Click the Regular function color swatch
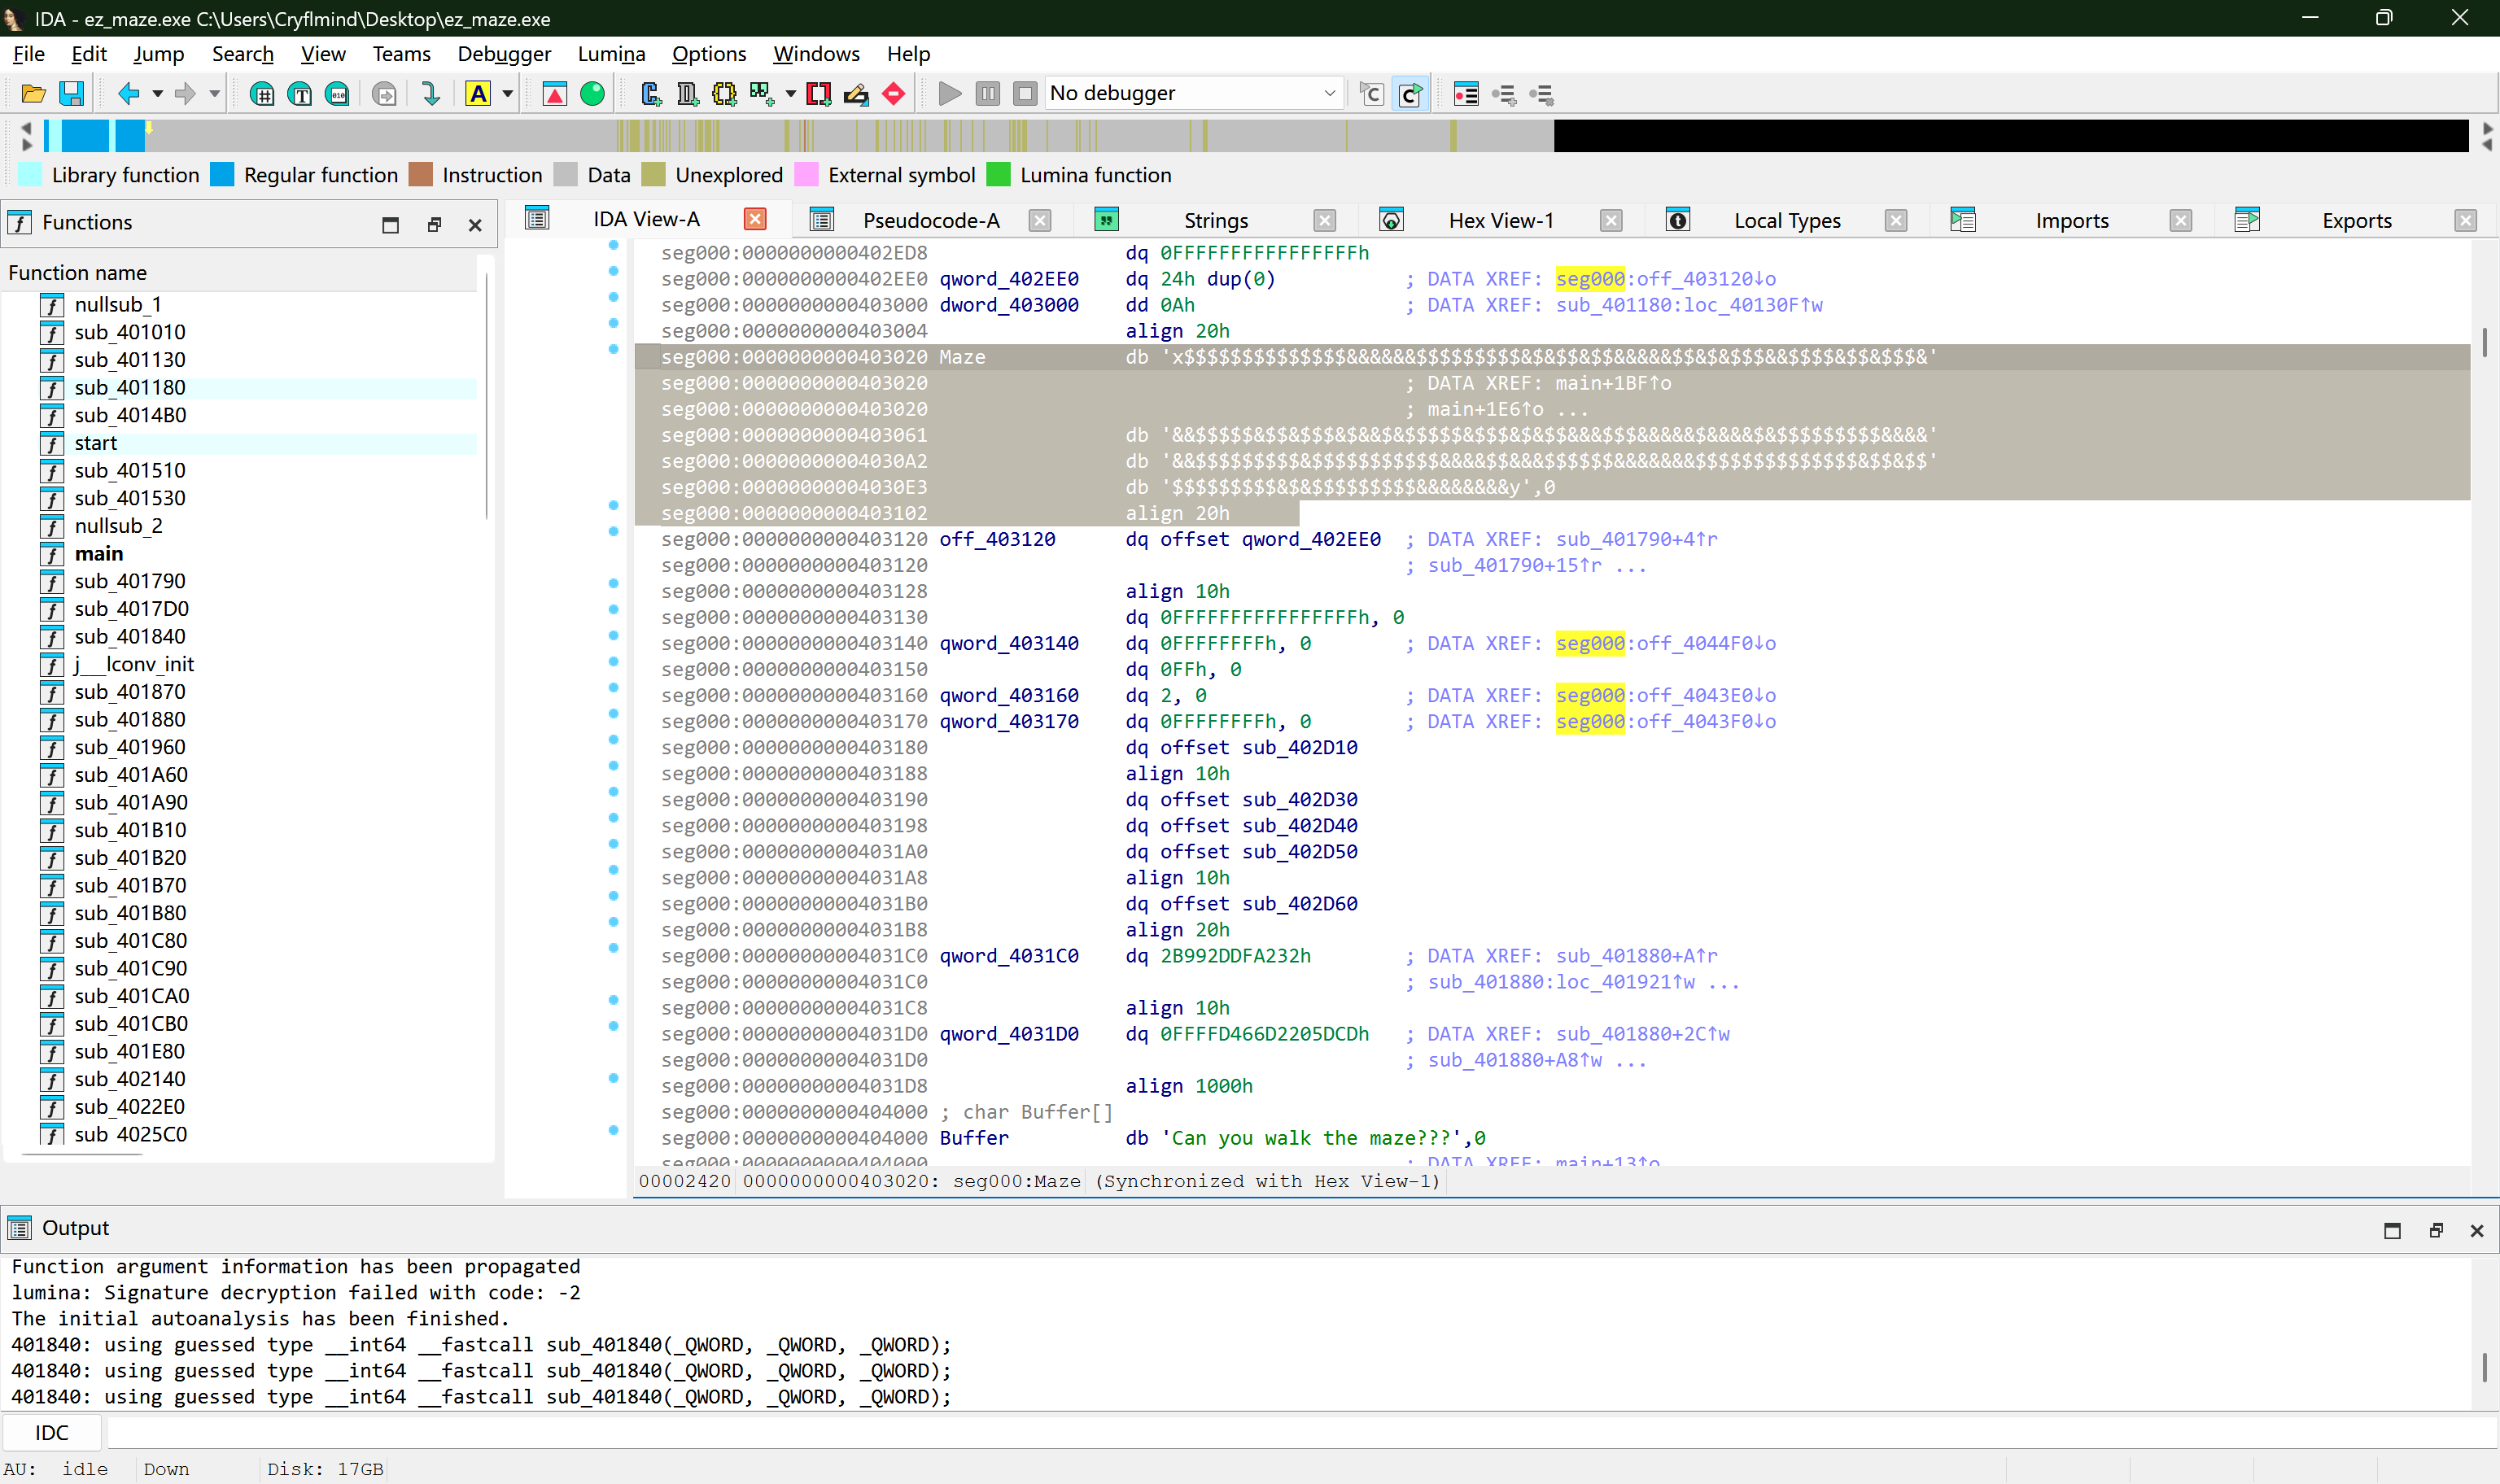The width and height of the screenshot is (2500, 1484). (222, 175)
